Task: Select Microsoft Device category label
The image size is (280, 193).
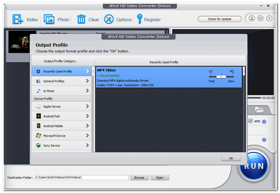Action: pos(54,136)
